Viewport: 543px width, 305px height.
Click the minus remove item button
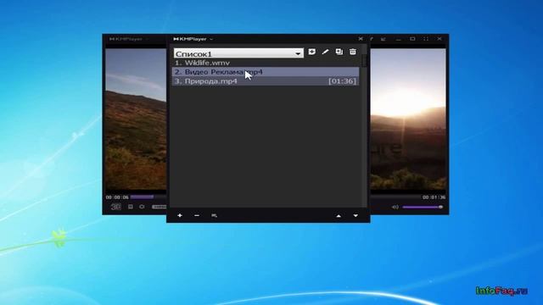pos(197,215)
